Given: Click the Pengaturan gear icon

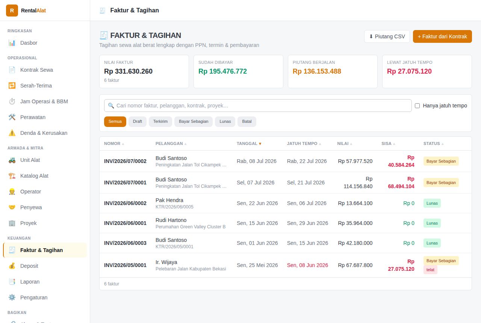Looking at the screenshot, I should coord(12,297).
